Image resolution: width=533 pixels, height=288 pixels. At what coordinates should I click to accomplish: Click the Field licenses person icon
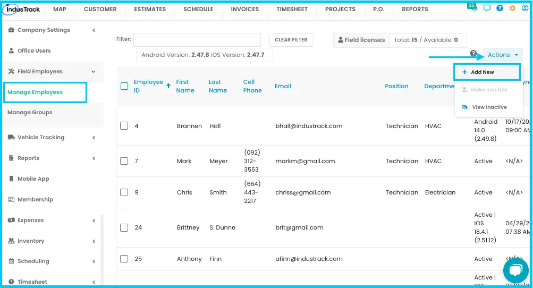point(340,40)
